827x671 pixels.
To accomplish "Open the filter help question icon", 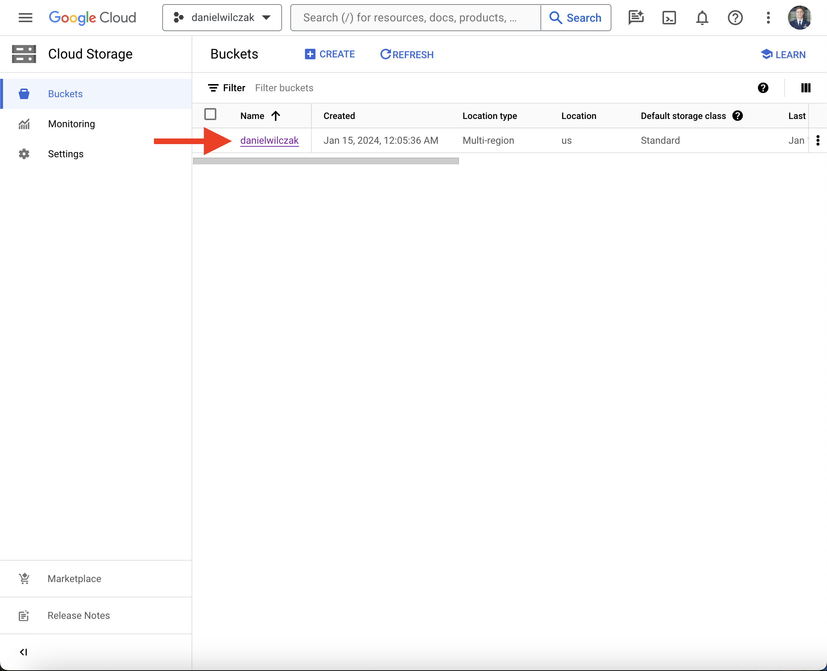I will coord(763,88).
